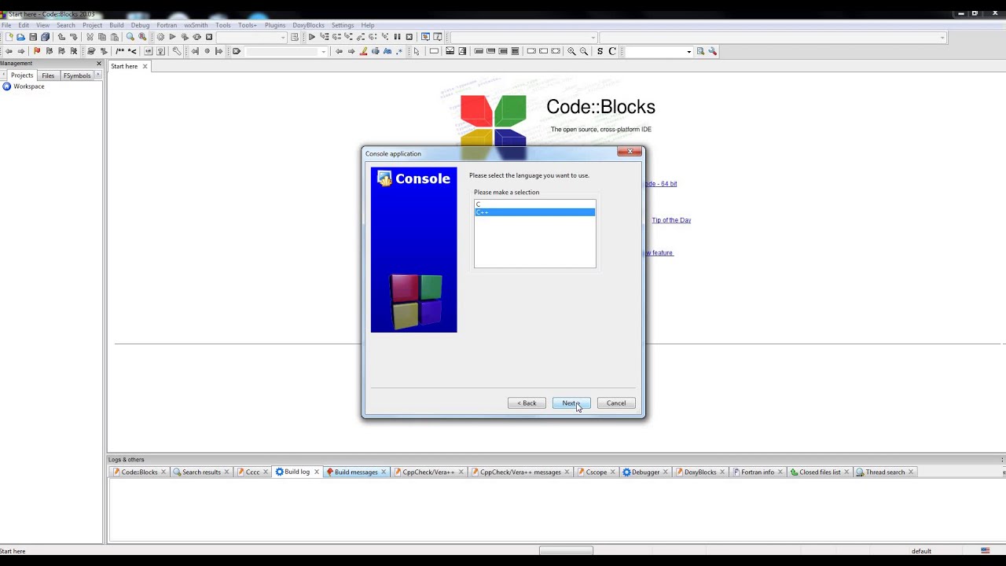
Task: Click the Undo arrow icon
Action: pos(61,37)
